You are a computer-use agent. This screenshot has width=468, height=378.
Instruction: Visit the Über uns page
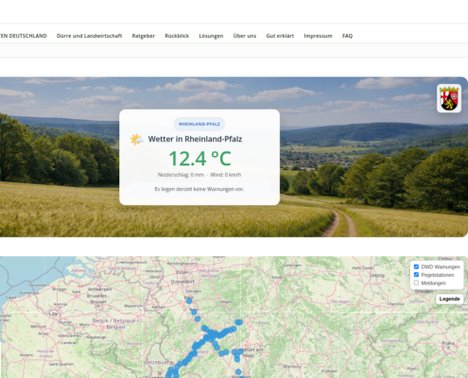[x=245, y=36]
